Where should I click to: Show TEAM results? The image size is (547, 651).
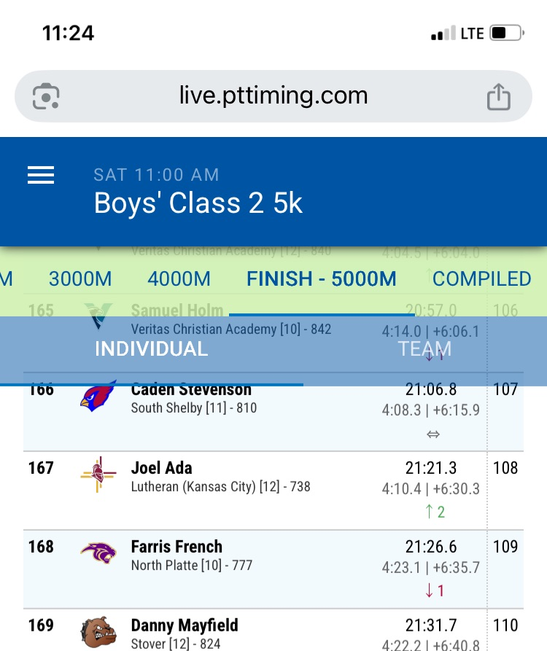(x=424, y=349)
